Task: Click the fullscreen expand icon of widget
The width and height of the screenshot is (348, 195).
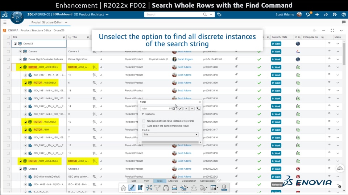Action: click(332, 30)
